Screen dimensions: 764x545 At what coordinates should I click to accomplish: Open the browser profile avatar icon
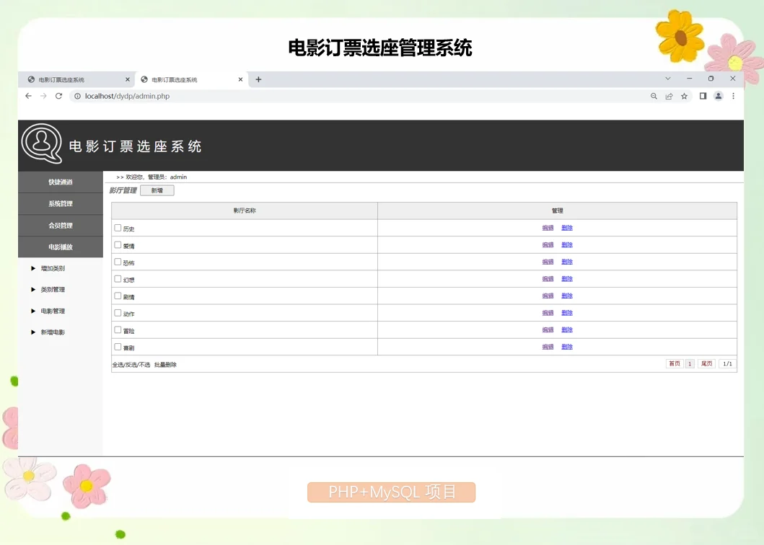tap(718, 95)
